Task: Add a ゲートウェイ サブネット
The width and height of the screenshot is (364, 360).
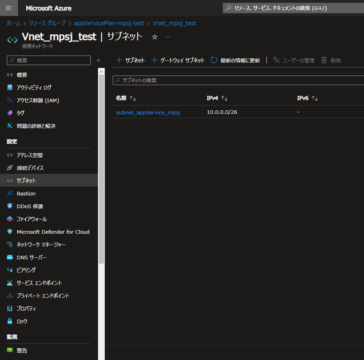Action: [178, 60]
